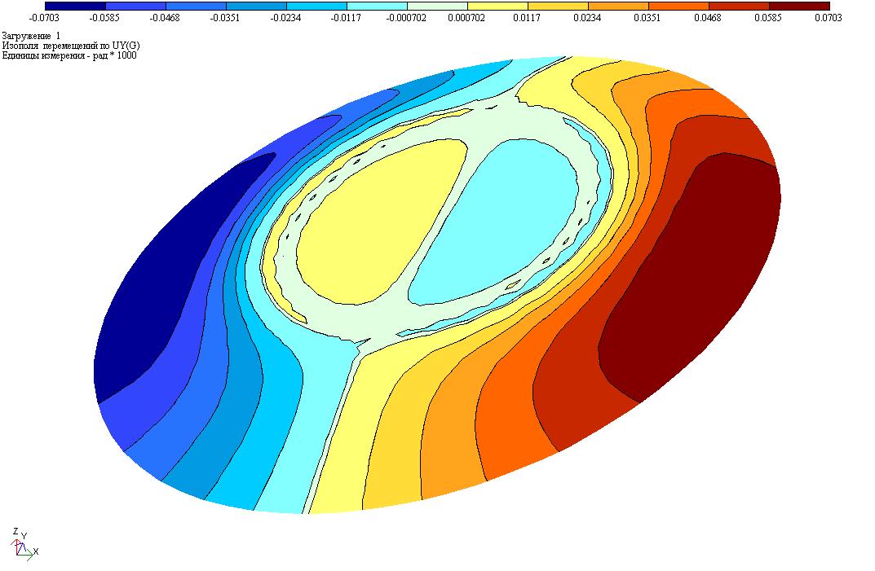Click the -0.0117 legend value
The width and height of the screenshot is (875, 571).
346,18
